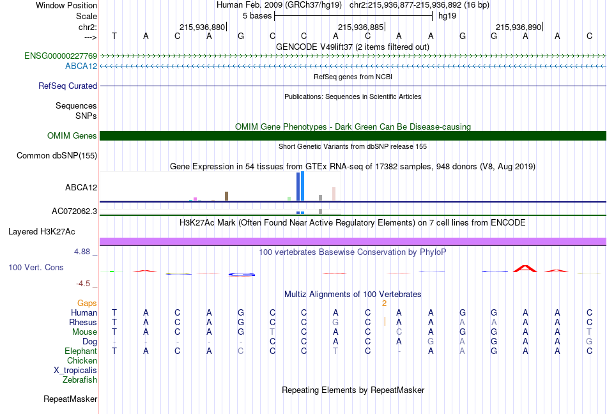
Task: Click the GENCODE V49lift37 track title
Action: (353, 47)
